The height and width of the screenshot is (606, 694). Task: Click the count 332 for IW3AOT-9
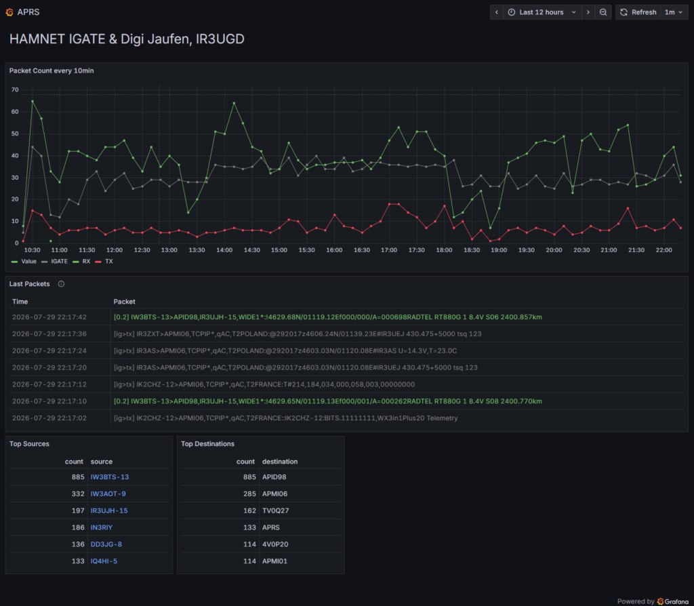point(78,493)
